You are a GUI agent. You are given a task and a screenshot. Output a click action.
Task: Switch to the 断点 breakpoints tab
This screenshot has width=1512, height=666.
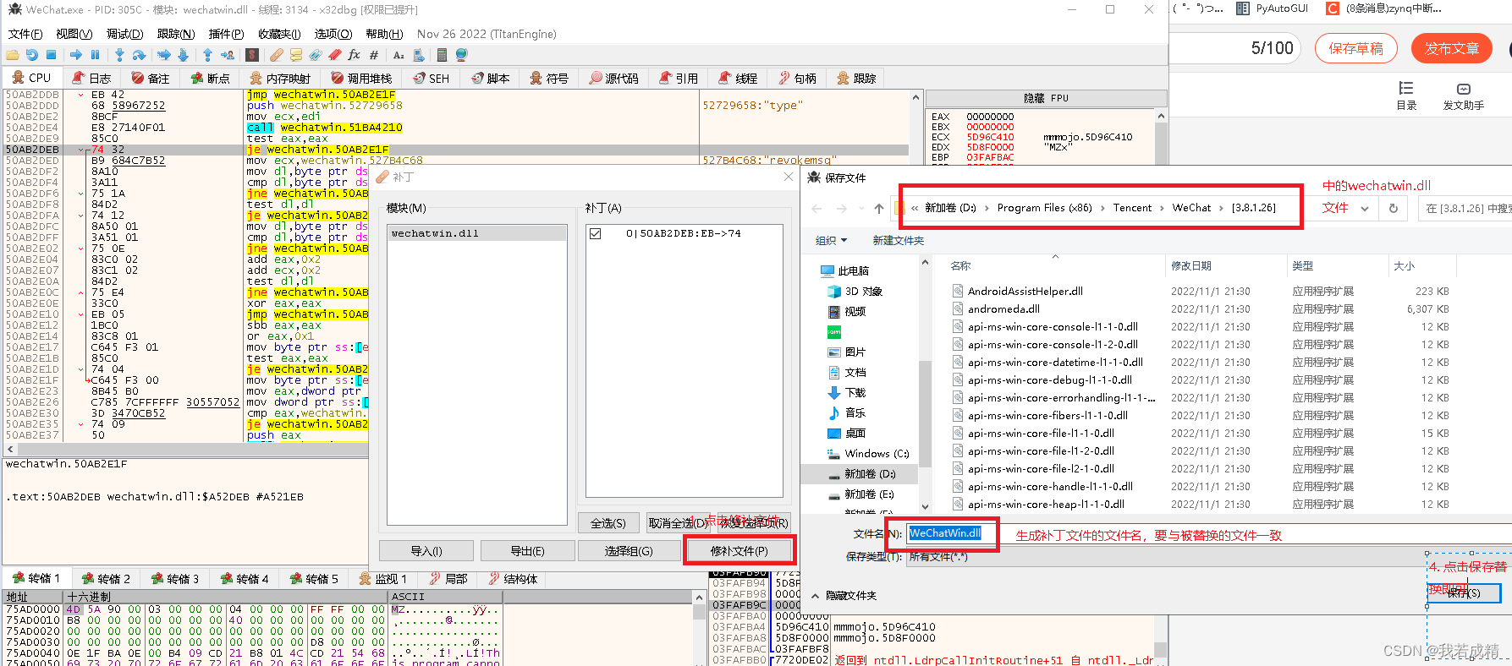[x=210, y=78]
